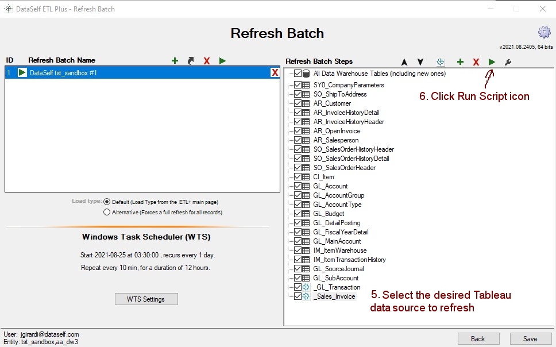The width and height of the screenshot is (556, 347).
Task: Click blue Tableau icon in steps toolbar
Action: [x=441, y=62]
